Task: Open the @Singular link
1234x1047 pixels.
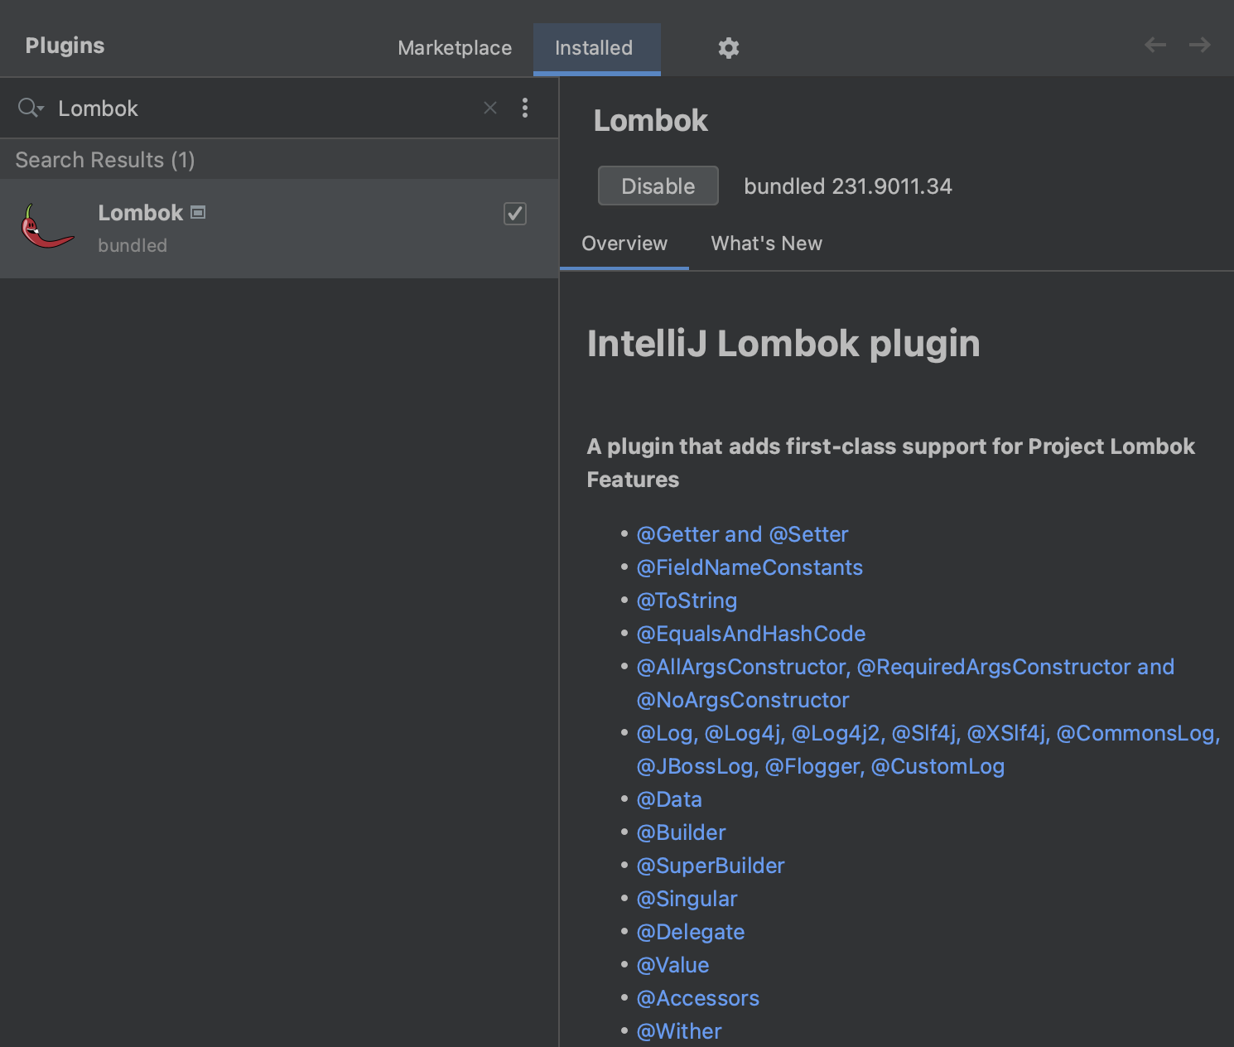Action: tap(687, 899)
